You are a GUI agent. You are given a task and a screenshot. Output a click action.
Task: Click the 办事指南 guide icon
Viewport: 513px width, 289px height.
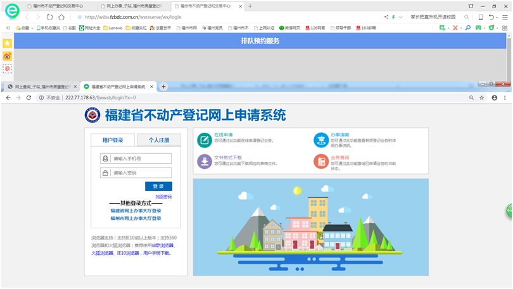click(321, 140)
